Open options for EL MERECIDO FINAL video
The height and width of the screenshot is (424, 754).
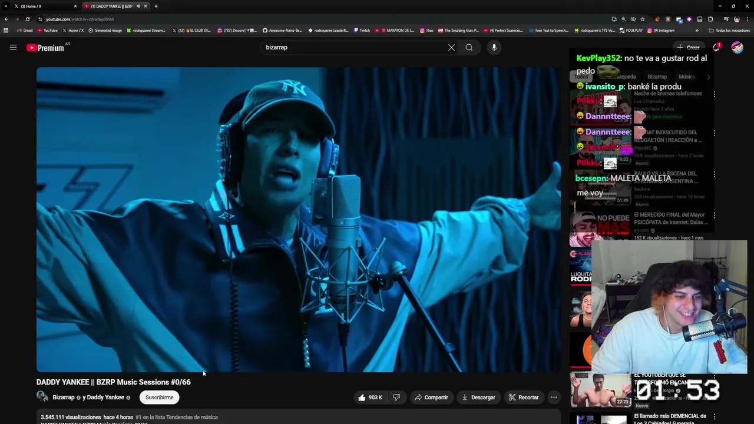pyautogui.click(x=714, y=216)
